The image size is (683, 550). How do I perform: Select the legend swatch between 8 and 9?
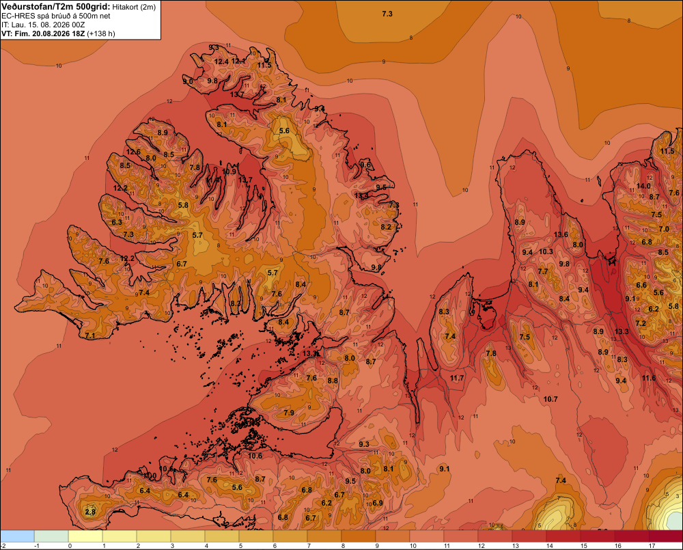[x=359, y=536]
